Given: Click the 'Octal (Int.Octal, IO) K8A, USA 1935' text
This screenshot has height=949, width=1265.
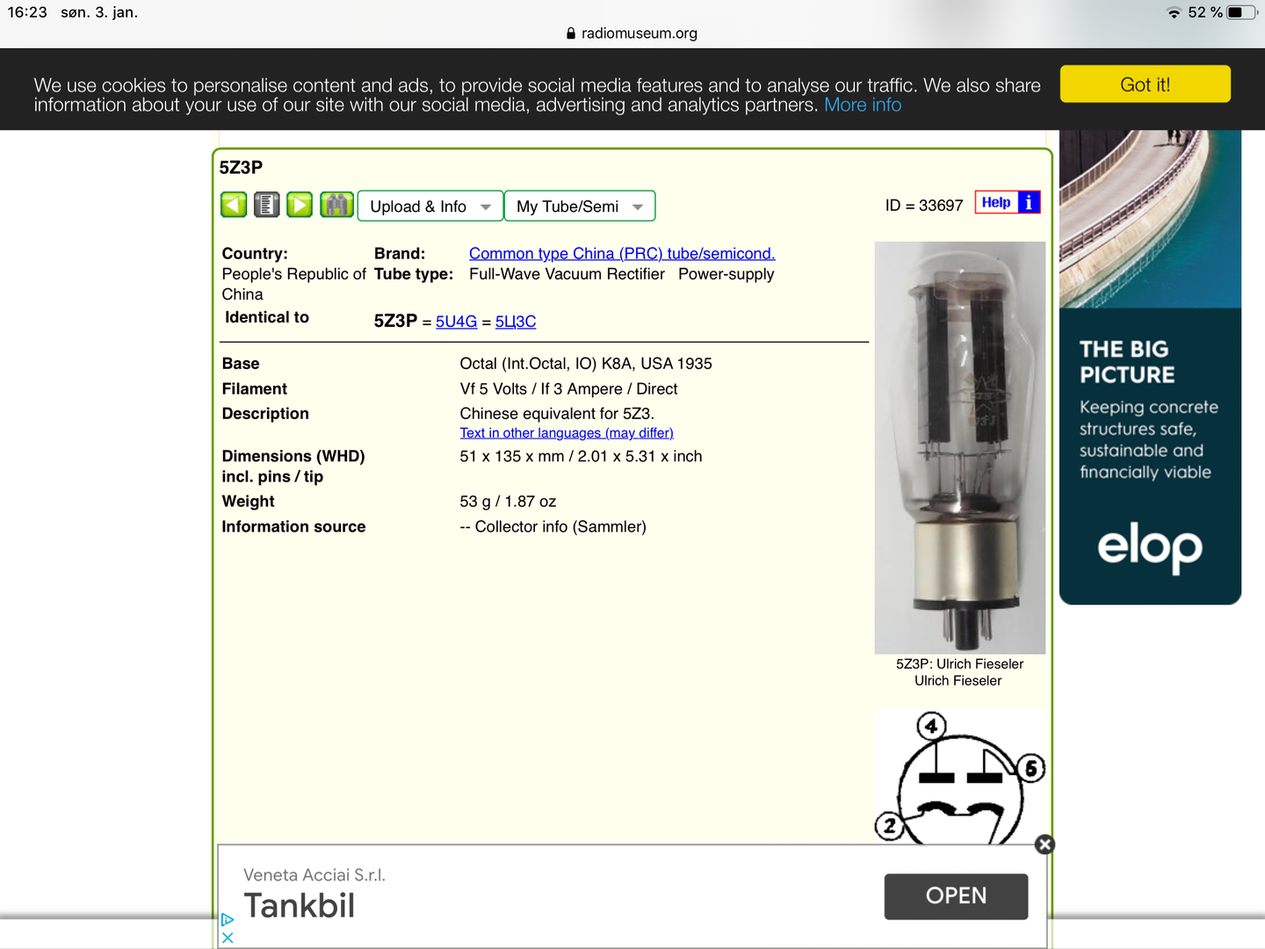Looking at the screenshot, I should click(x=586, y=364).
